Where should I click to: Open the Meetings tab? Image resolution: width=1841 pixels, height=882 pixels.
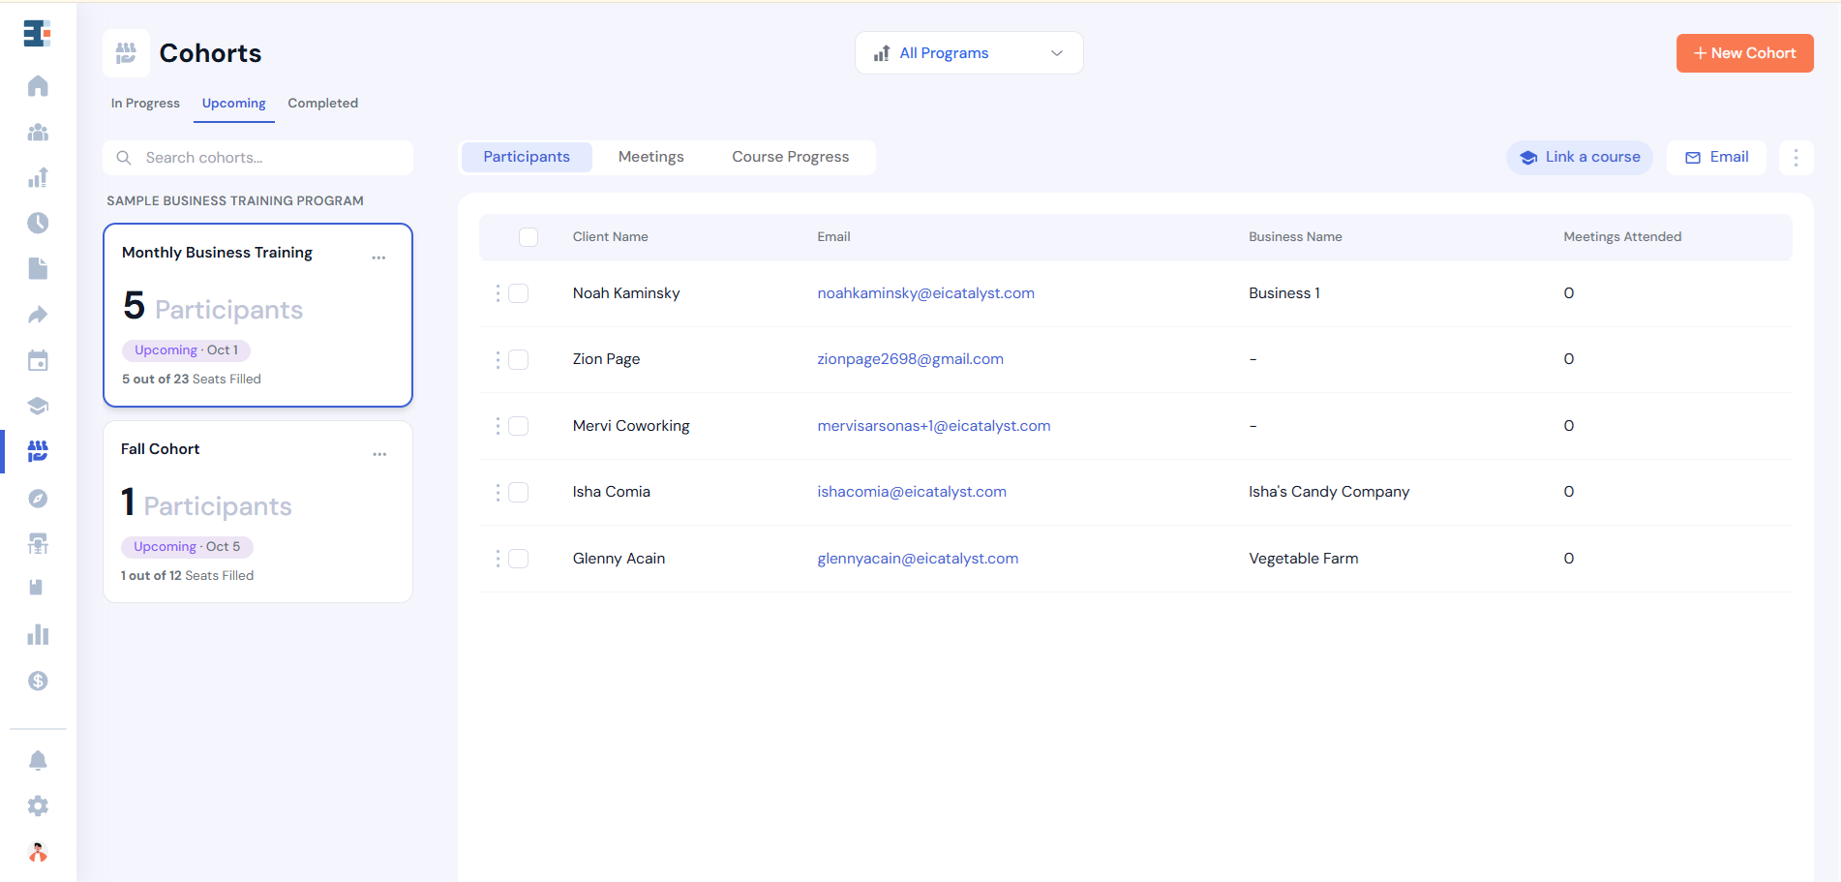coord(651,157)
